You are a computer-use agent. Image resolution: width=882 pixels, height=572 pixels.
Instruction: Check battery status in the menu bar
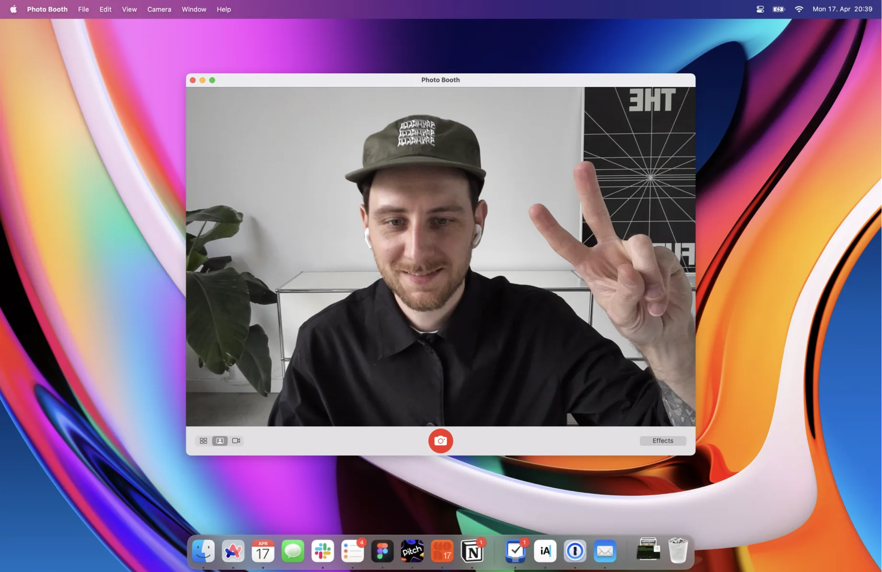(x=779, y=9)
